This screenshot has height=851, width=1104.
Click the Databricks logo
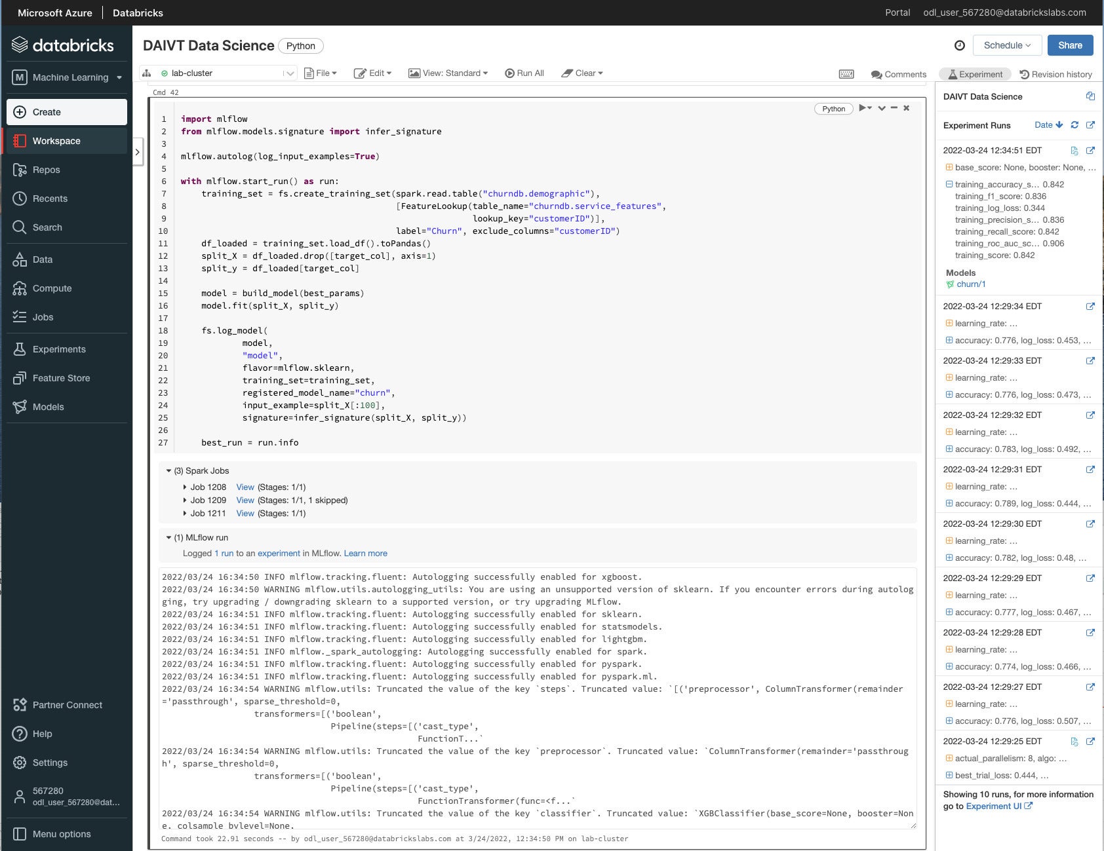(x=63, y=45)
